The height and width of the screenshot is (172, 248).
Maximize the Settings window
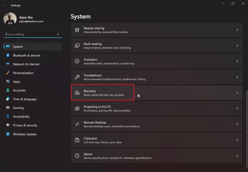click(x=233, y=3)
